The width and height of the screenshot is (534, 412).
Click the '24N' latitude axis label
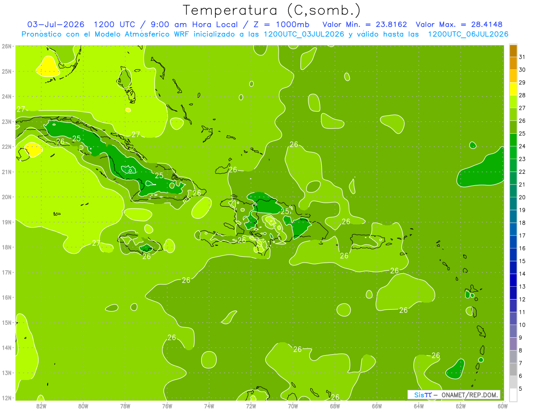click(x=7, y=96)
